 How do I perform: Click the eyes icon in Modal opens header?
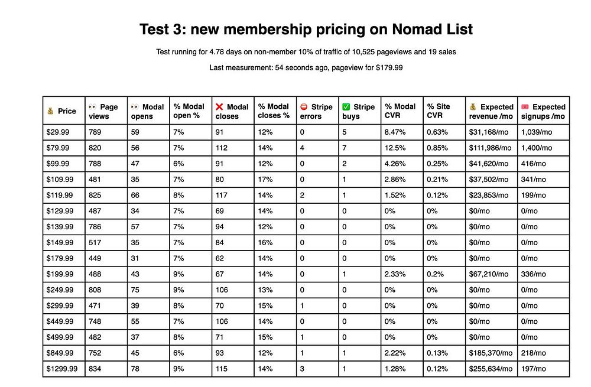(135, 107)
